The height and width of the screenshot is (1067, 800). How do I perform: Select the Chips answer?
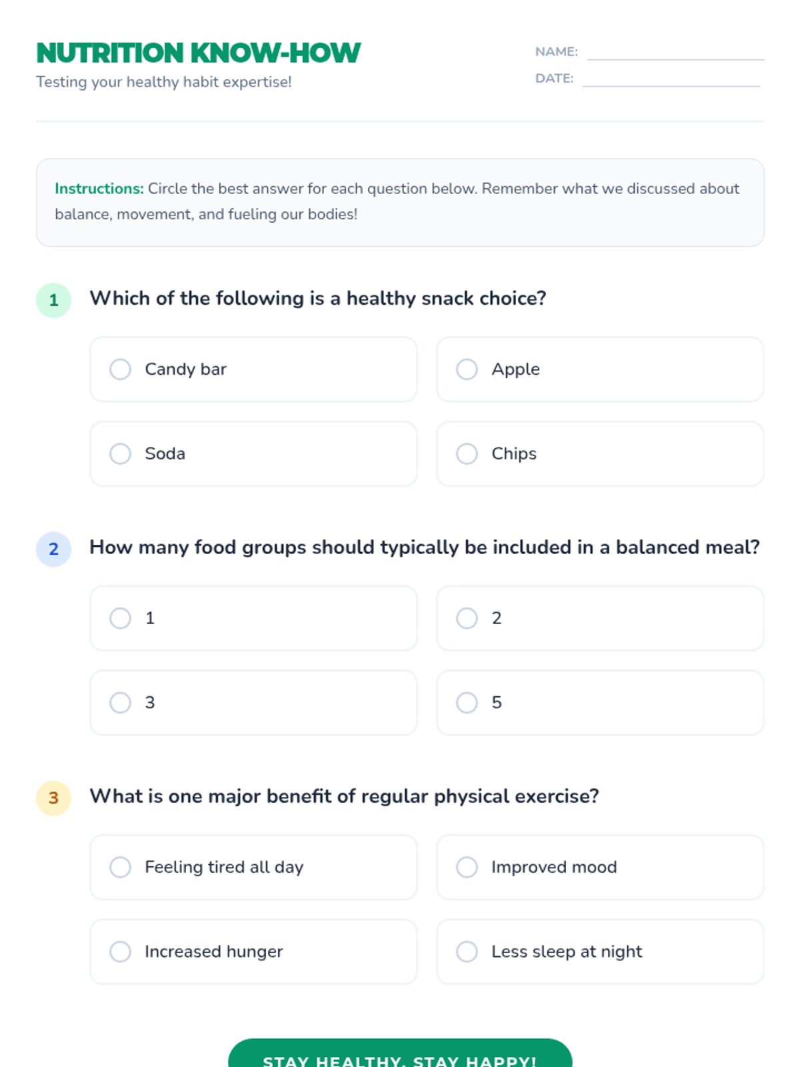click(467, 453)
